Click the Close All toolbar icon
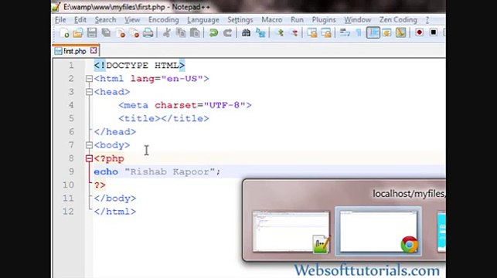The width and height of the screenshot is (497, 278). pyautogui.click(x=134, y=32)
